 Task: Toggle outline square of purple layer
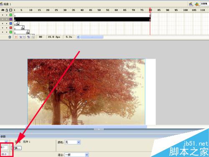pos(11,19)
